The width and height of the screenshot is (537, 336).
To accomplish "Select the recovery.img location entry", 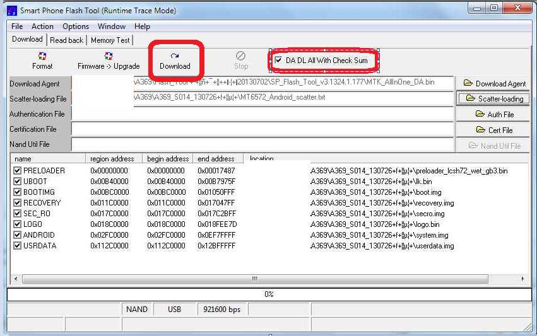I will [382, 202].
